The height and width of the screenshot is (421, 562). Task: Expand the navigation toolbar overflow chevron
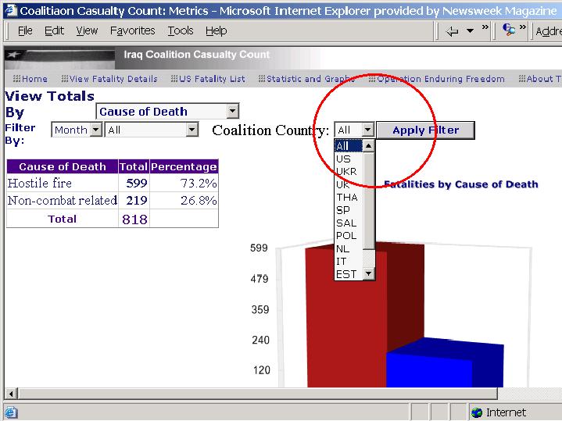click(485, 27)
